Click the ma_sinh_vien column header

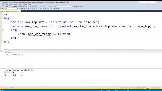coord(11,55)
